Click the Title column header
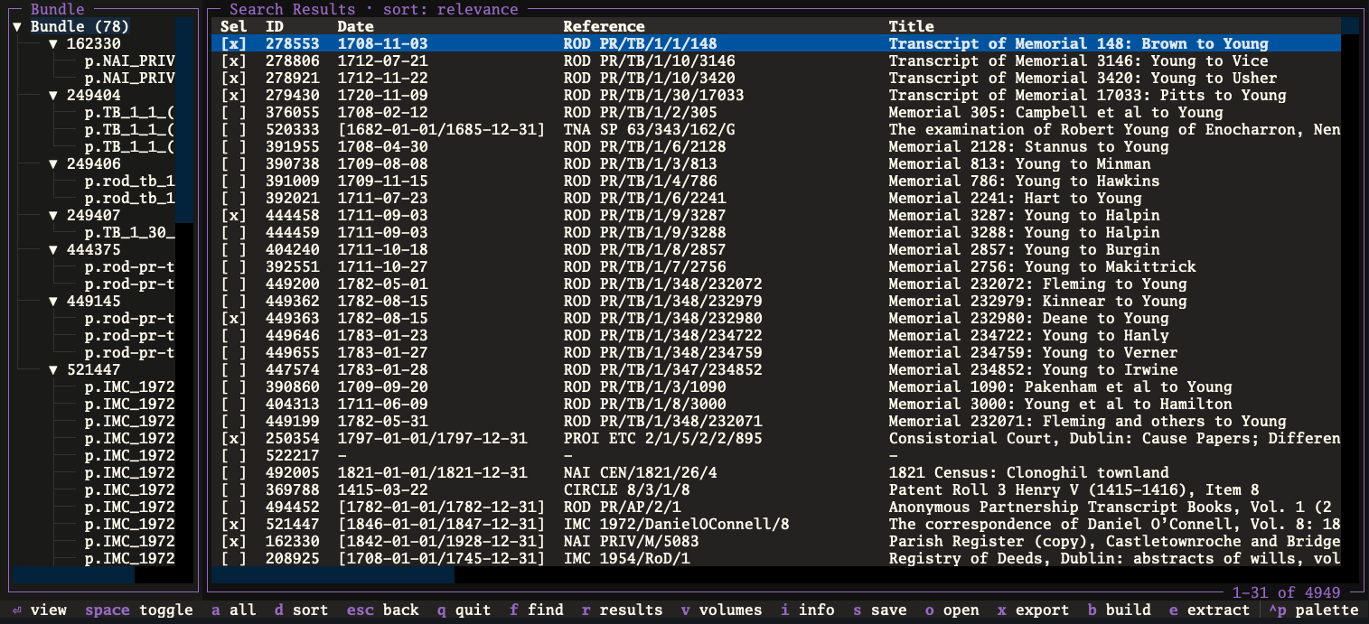This screenshot has width=1369, height=624. click(912, 26)
